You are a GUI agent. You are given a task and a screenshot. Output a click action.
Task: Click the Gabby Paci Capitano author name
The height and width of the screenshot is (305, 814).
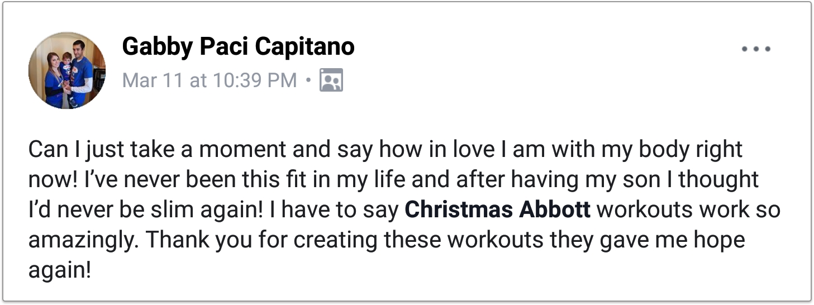(x=238, y=47)
